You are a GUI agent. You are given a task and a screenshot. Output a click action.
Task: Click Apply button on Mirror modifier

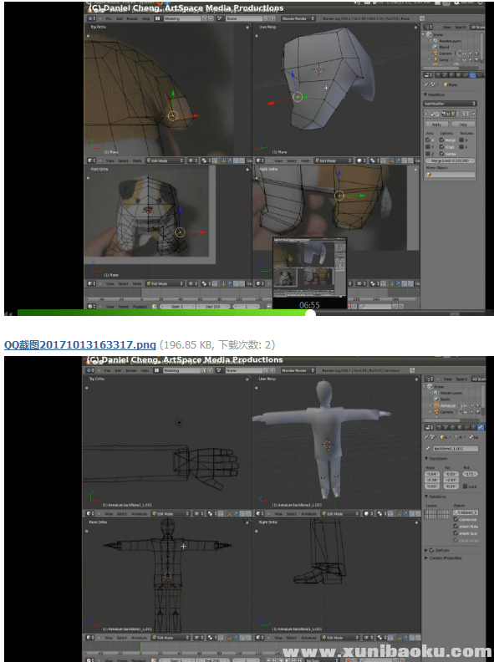436,125
